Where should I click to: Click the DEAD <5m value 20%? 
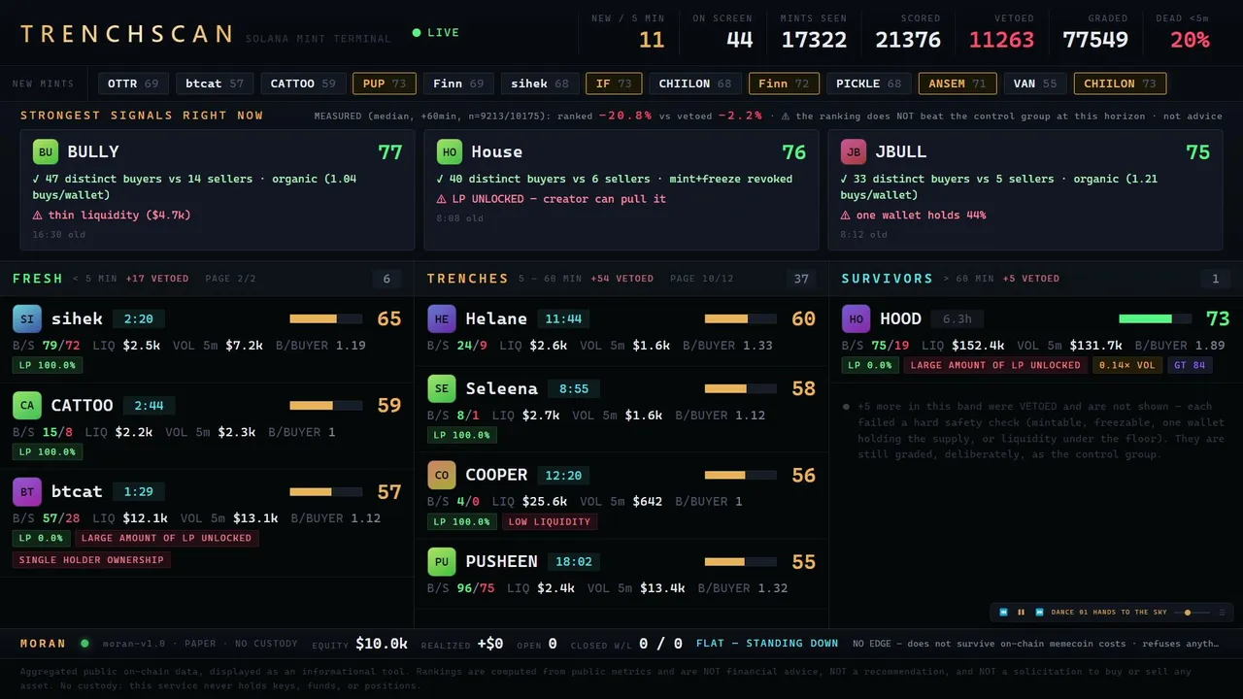[1190, 40]
